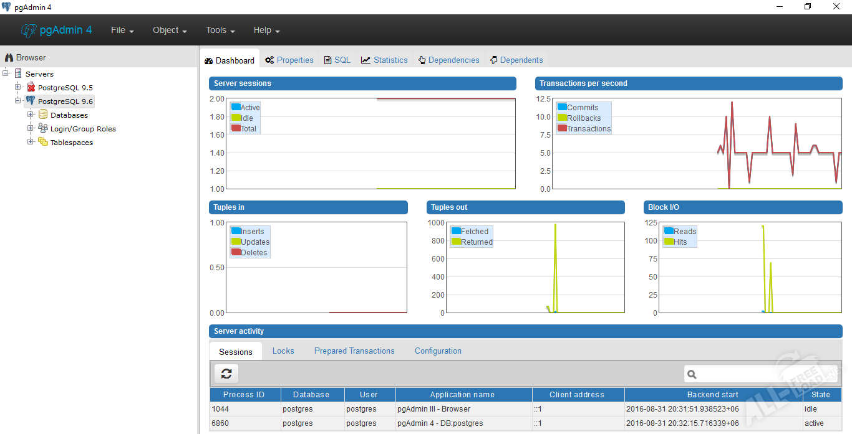Click the Databases cylinder icon in tree
This screenshot has width=852, height=434.
(x=43, y=115)
